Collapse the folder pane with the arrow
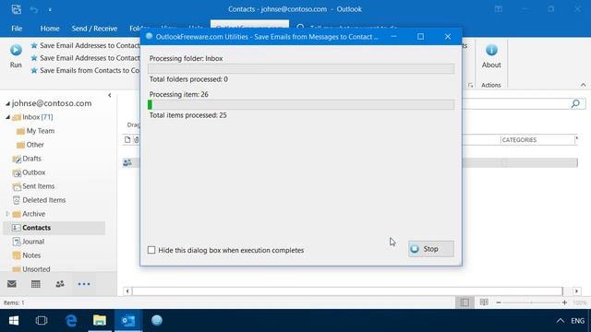Image resolution: width=591 pixels, height=332 pixels. [109, 95]
